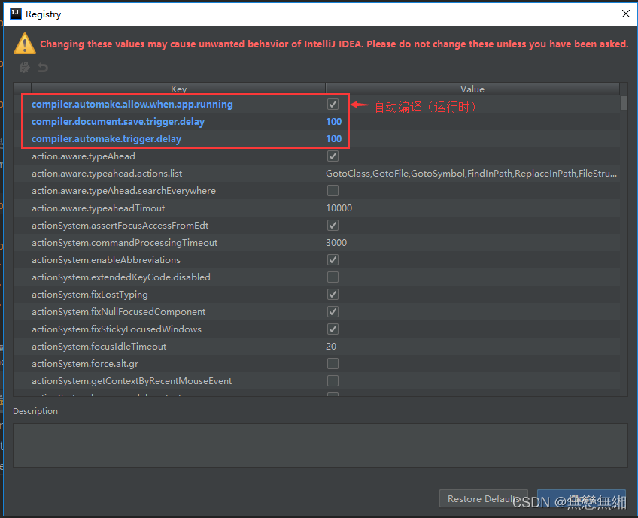Select actionSystem.focusIdleTimeout value 20
This screenshot has width=638, height=518.
pyautogui.click(x=331, y=347)
